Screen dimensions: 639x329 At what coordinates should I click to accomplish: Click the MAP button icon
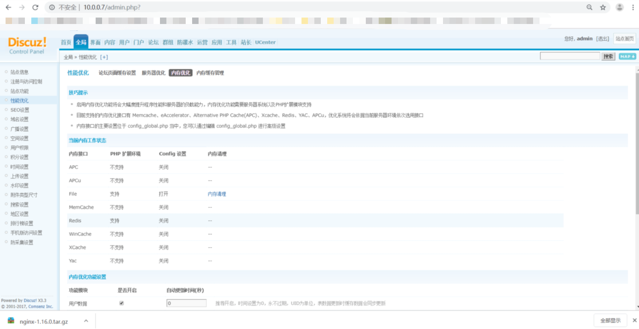tap(627, 57)
